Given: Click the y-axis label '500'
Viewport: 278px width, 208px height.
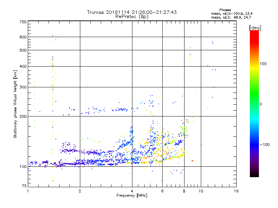Looking at the screenshot, I should click(x=23, y=50).
